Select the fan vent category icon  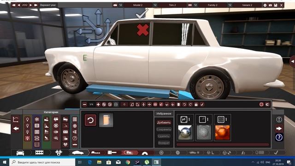point(37,119)
